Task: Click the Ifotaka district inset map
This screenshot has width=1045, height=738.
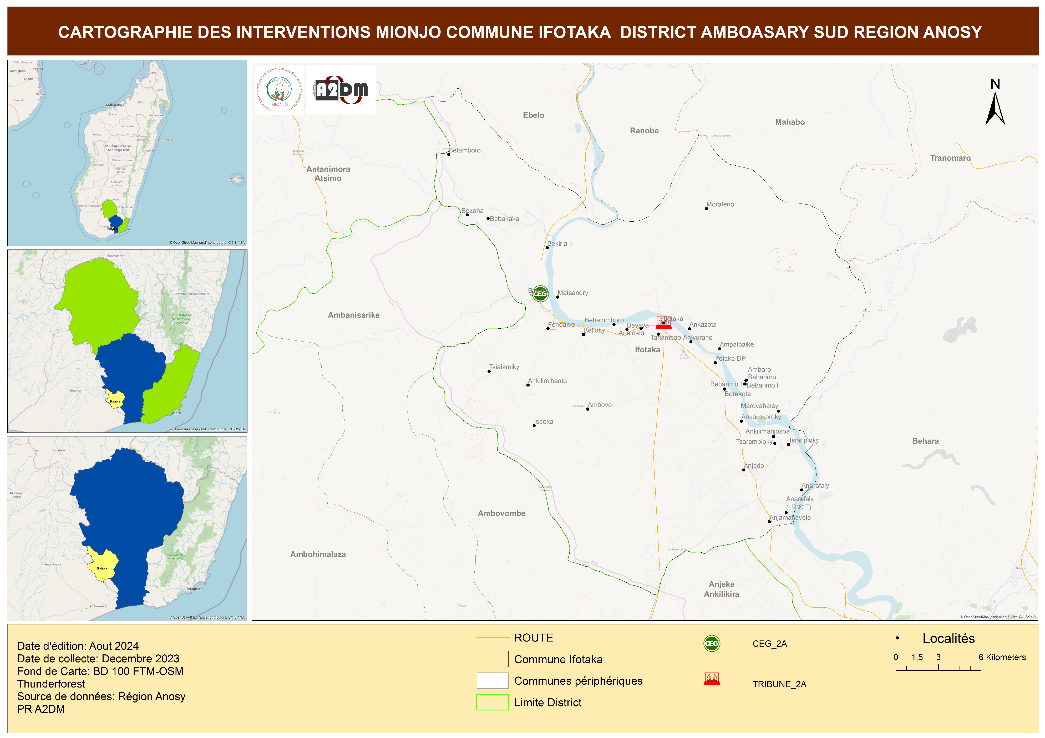Action: (127, 528)
